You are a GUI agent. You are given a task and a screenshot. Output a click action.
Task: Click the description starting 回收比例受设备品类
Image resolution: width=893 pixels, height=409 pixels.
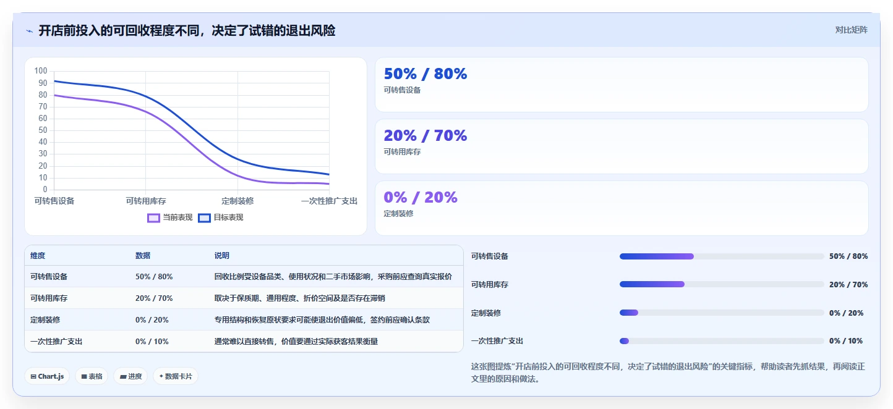333,277
